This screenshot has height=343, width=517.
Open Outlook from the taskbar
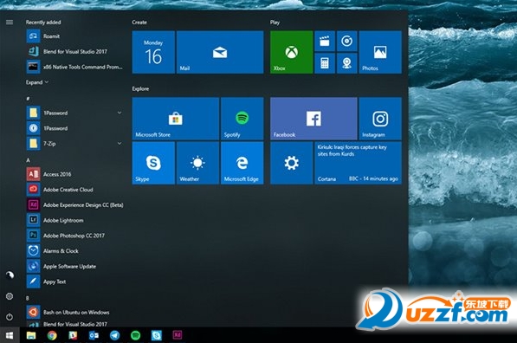click(x=94, y=335)
